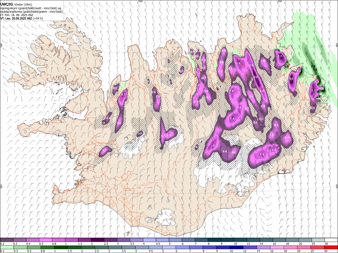Click upper legend swatch between 0.2 and 0.3
The width and height of the screenshot is (338, 253).
[7, 240]
